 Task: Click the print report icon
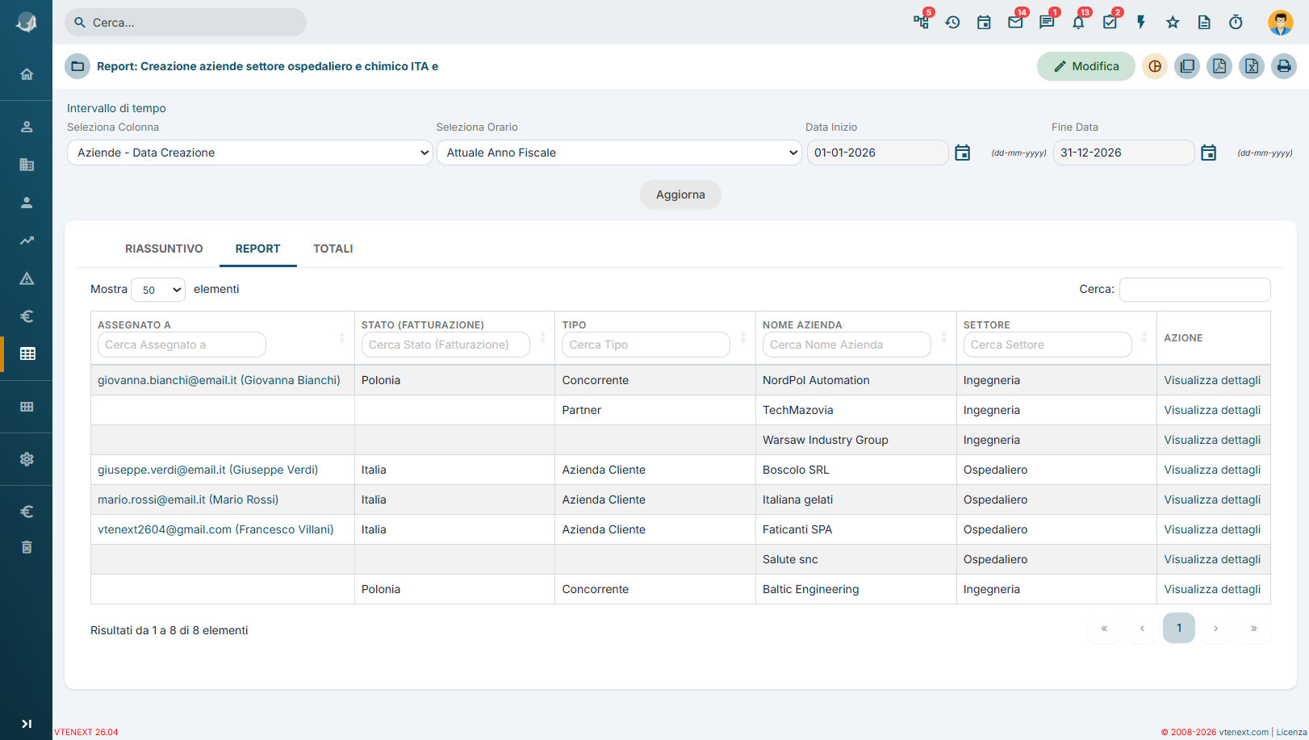coord(1284,66)
